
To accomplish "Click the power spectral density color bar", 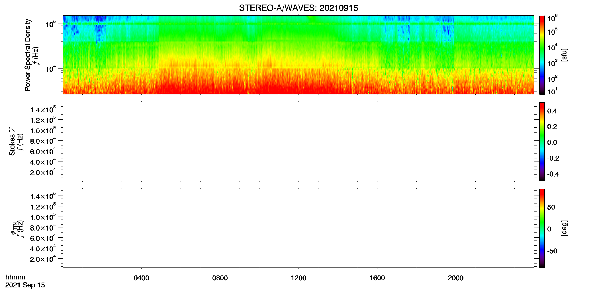I will click(x=542, y=55).
